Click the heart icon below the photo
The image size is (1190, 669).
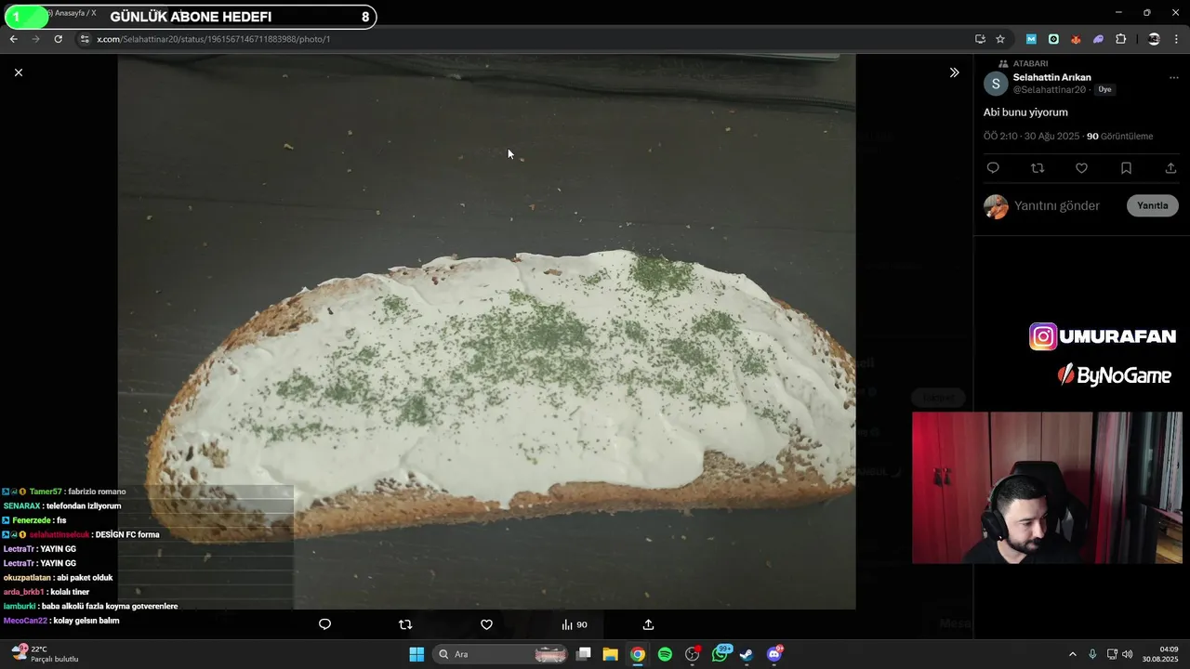point(486,624)
